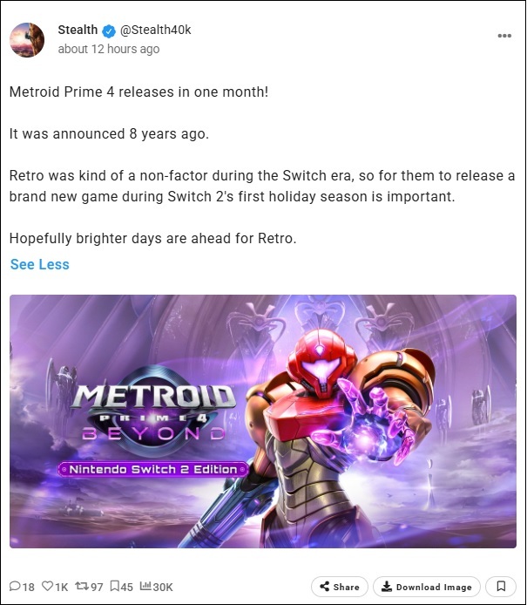
Task: Collapse the post text with See Less
Action: pos(40,264)
